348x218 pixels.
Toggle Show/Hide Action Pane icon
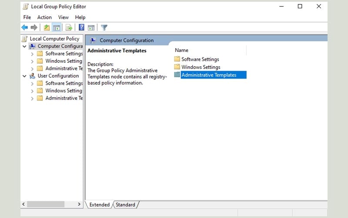click(x=91, y=27)
